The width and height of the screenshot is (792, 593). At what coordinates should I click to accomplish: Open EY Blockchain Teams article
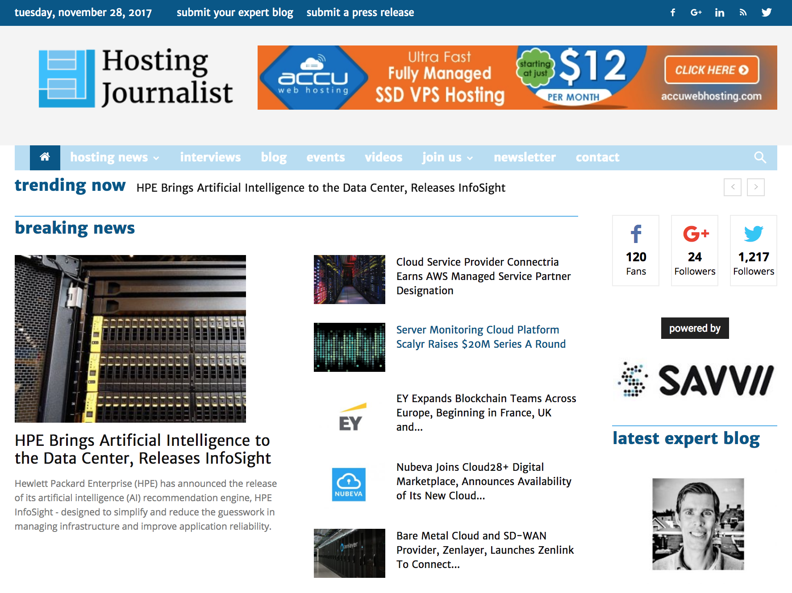486,413
